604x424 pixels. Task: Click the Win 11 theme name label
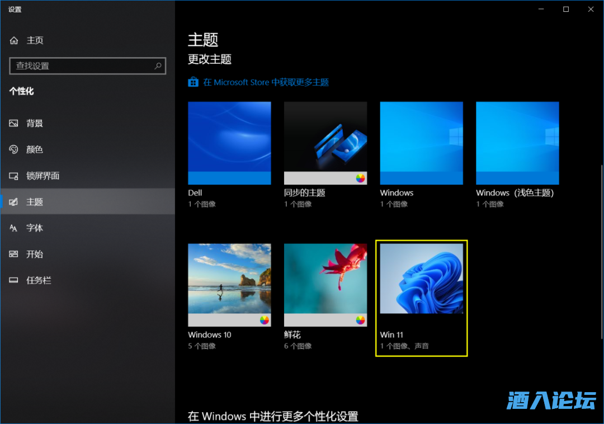point(391,335)
